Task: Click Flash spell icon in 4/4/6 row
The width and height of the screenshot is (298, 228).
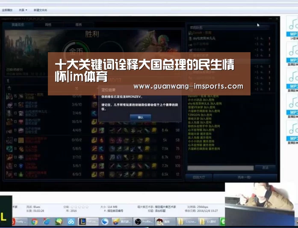Action: point(94,130)
